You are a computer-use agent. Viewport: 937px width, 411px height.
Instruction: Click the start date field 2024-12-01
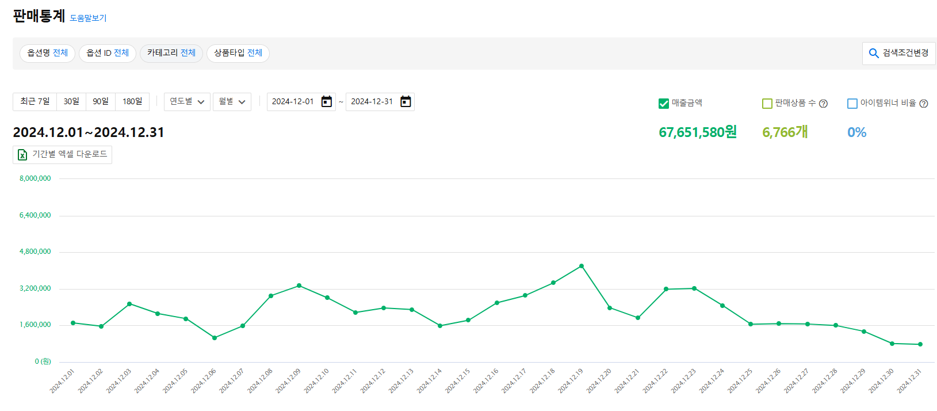(293, 102)
